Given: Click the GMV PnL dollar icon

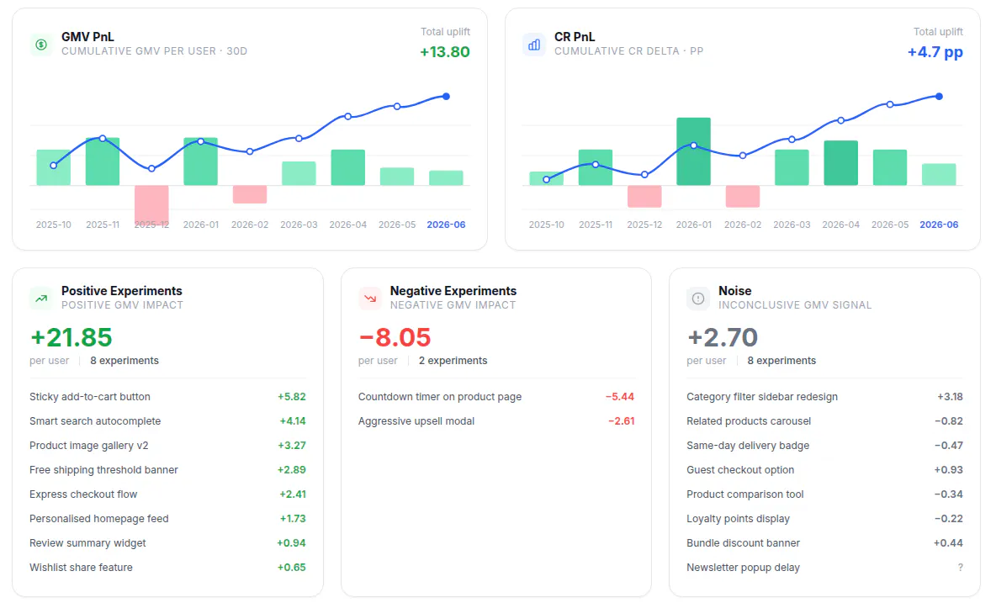Looking at the screenshot, I should point(41,45).
